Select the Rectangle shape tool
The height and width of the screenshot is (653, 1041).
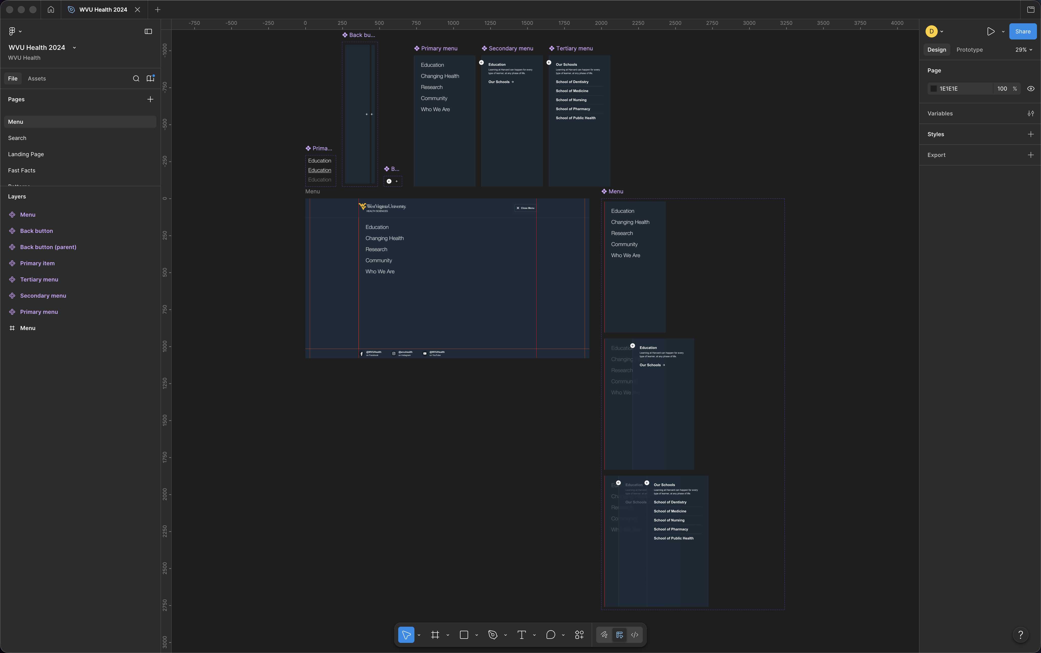(464, 635)
